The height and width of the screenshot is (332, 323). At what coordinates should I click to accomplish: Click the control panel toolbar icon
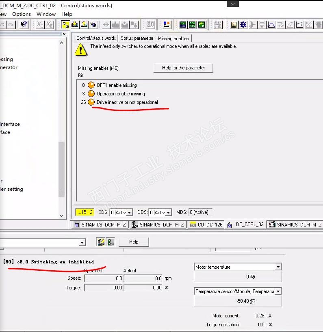pos(166,25)
